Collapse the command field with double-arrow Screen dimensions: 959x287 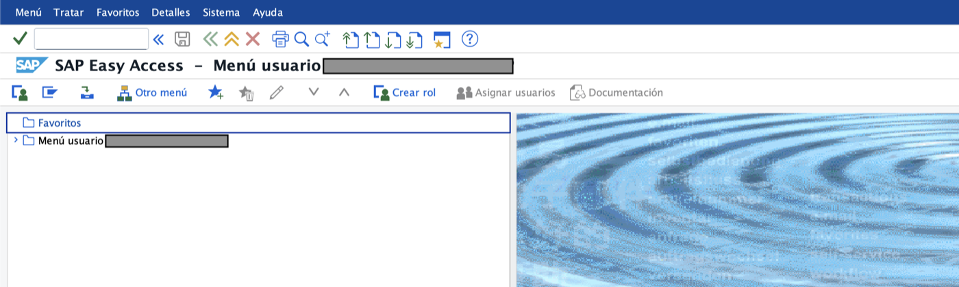click(x=158, y=40)
